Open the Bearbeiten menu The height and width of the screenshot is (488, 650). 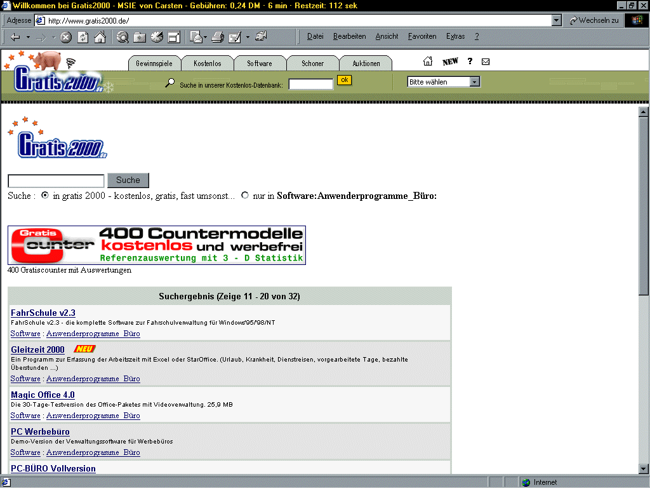click(350, 36)
